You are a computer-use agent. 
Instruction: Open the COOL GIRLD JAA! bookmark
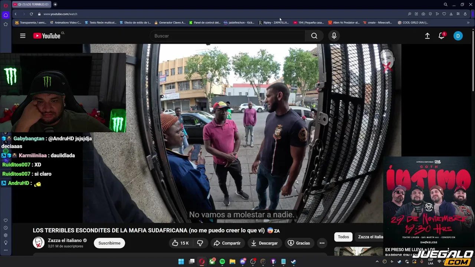(413, 23)
